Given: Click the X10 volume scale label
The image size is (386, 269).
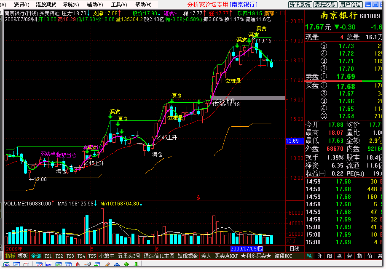Looking at the screenshot, I should 291,241.
